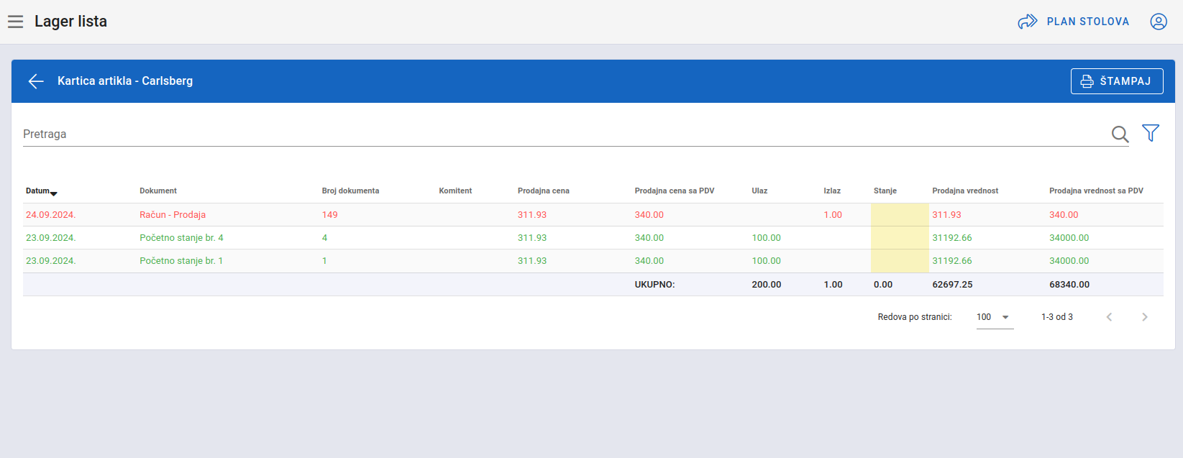Open rows per page dropdown showing 100

(995, 317)
